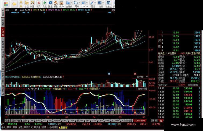Click the down arrow page icon
203x131 pixels.
(21, 6)
